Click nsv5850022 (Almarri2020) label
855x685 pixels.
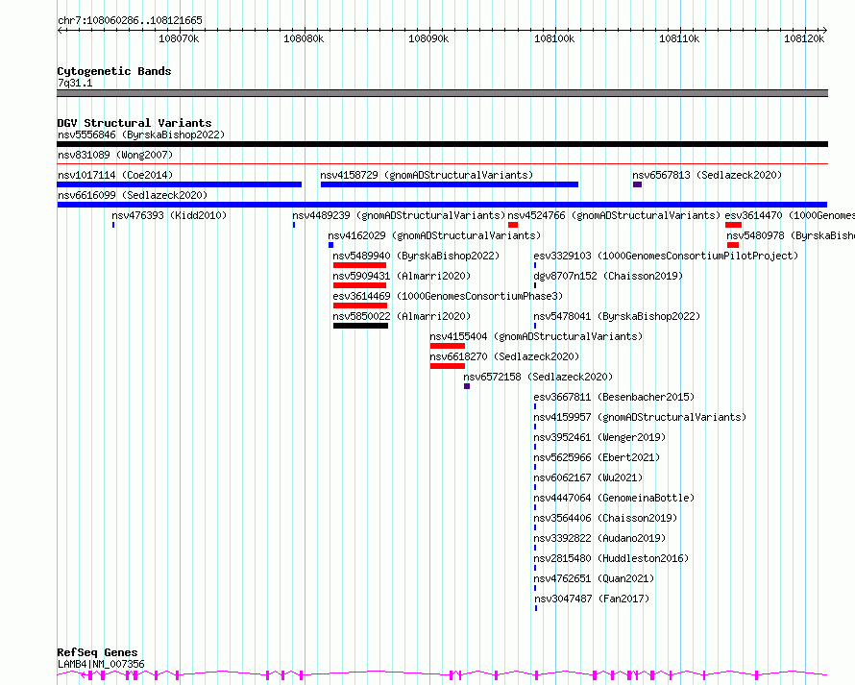pyautogui.click(x=402, y=316)
